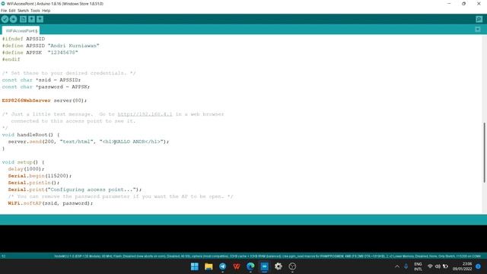Open the red W office app on taskbar
The width and height of the screenshot is (487, 274).
point(237,266)
